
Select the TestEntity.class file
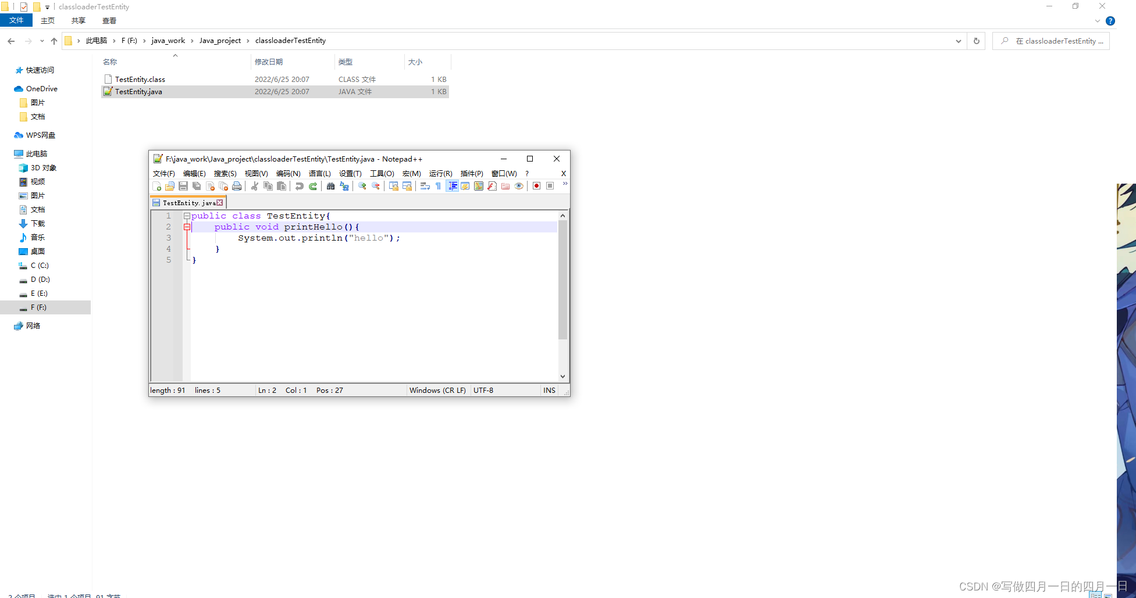pyautogui.click(x=140, y=80)
